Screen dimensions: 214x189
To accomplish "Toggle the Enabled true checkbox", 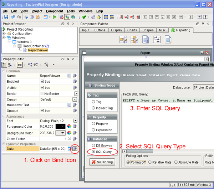I will click(x=42, y=81).
